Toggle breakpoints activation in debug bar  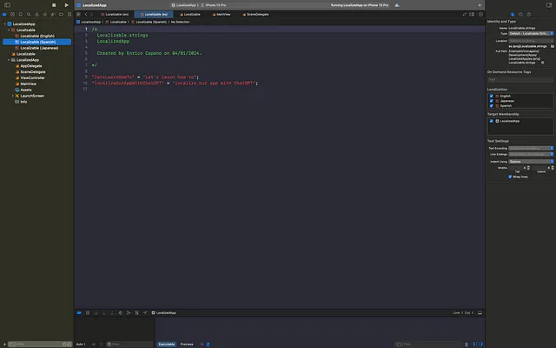click(79, 313)
